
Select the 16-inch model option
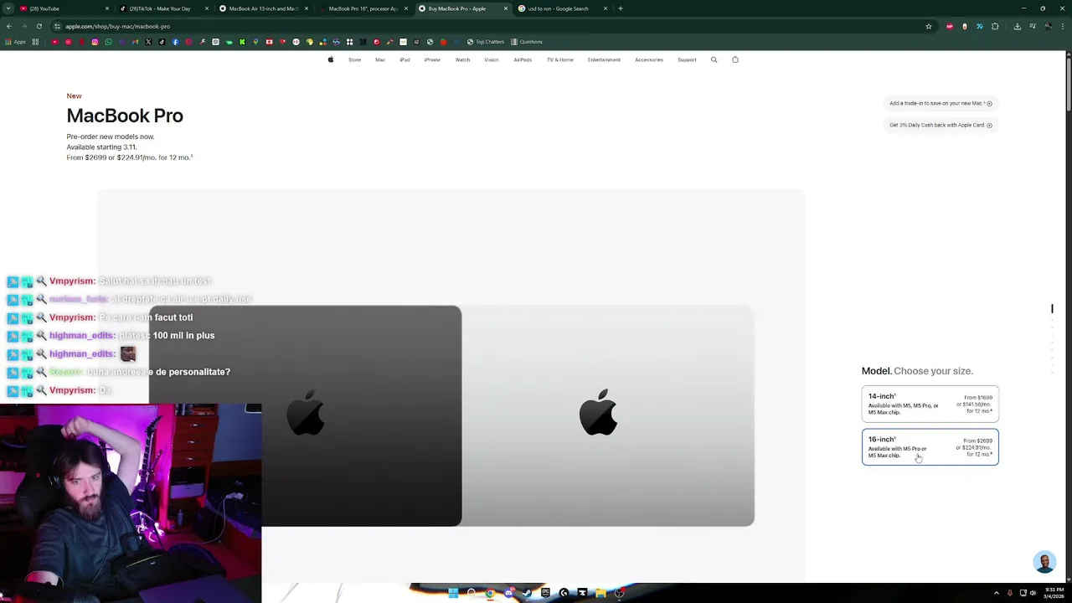pos(930,447)
